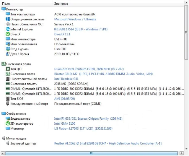
Task: Click the vertical scrollbar up arrow
Action: pyautogui.click(x=186, y=3)
